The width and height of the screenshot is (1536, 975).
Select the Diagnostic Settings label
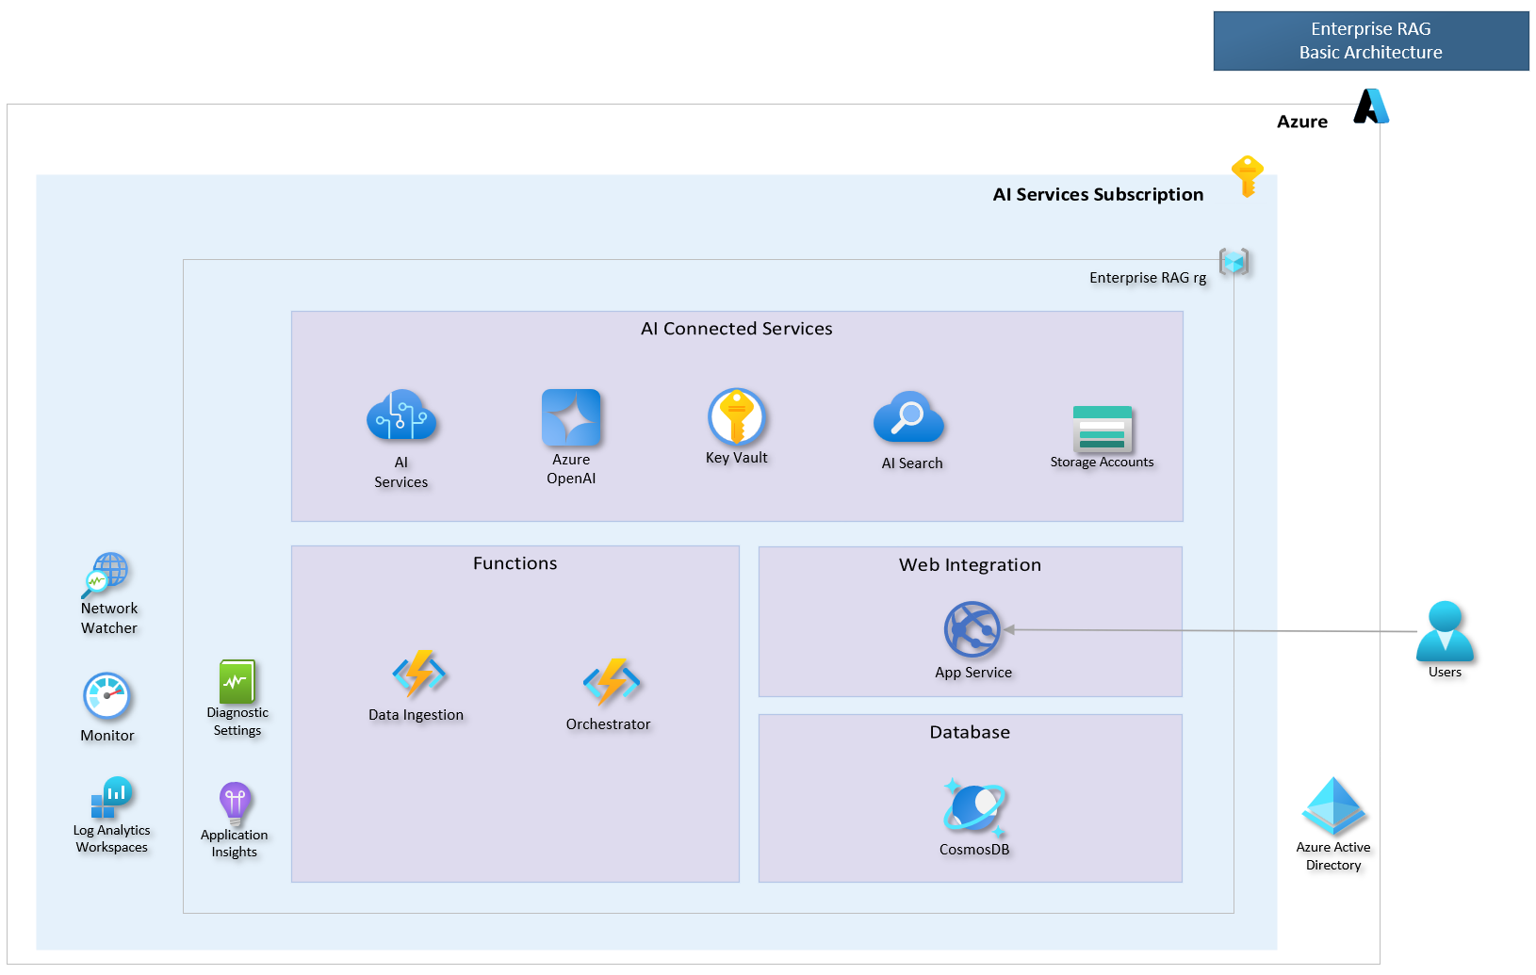[237, 722]
